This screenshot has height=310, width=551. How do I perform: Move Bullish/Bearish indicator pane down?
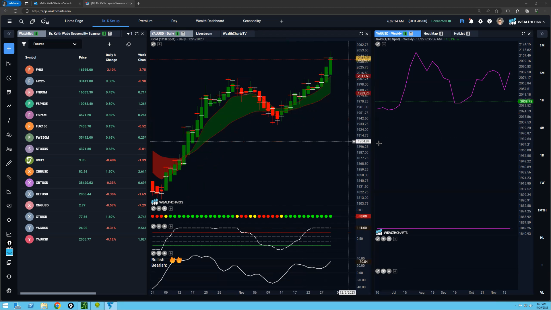tap(159, 253)
